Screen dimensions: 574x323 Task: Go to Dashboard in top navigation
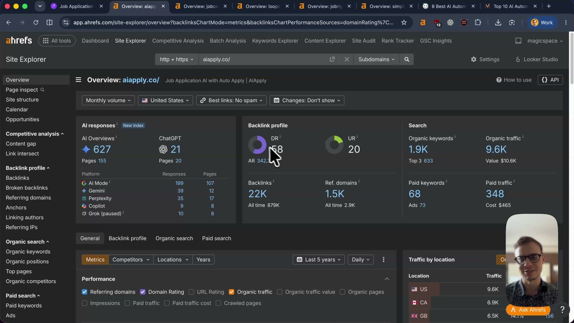click(95, 41)
